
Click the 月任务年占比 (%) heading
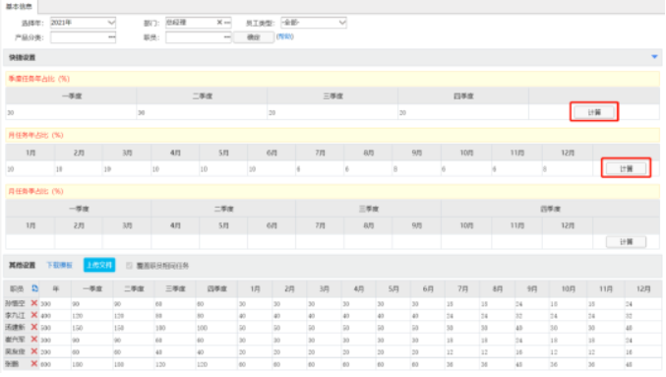36,135
